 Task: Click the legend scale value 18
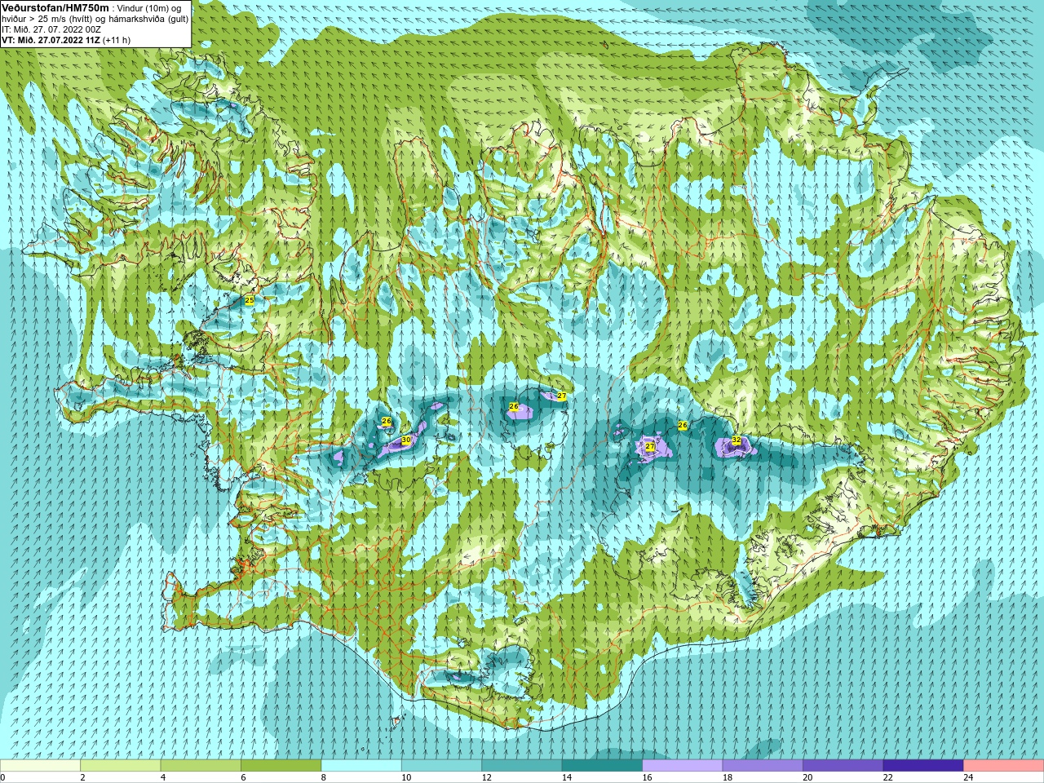click(x=726, y=777)
